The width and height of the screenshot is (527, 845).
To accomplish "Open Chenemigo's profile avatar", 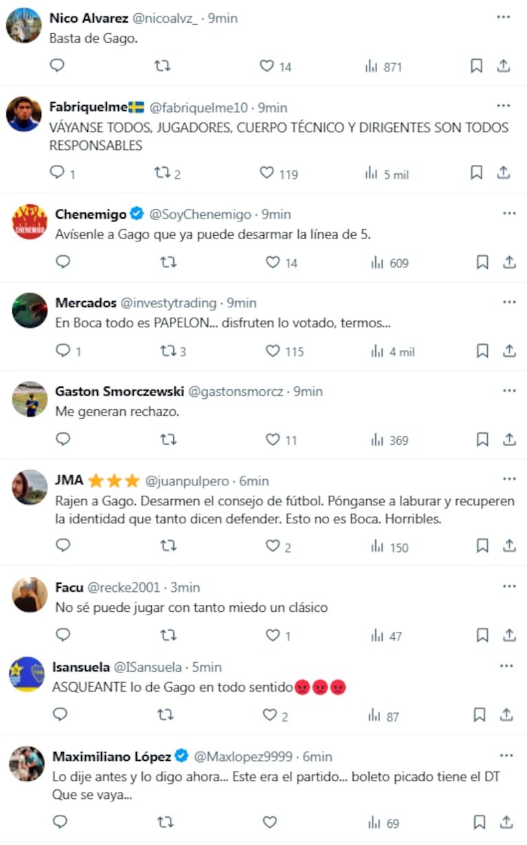I will [30, 221].
